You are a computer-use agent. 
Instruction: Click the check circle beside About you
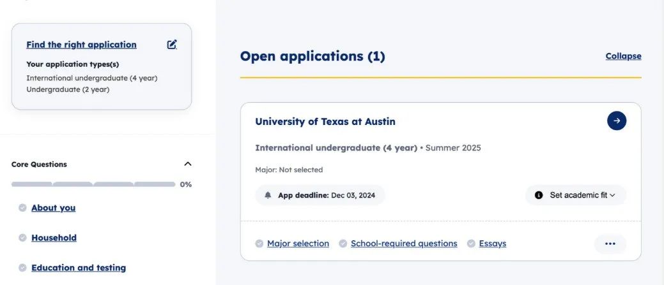(x=22, y=208)
